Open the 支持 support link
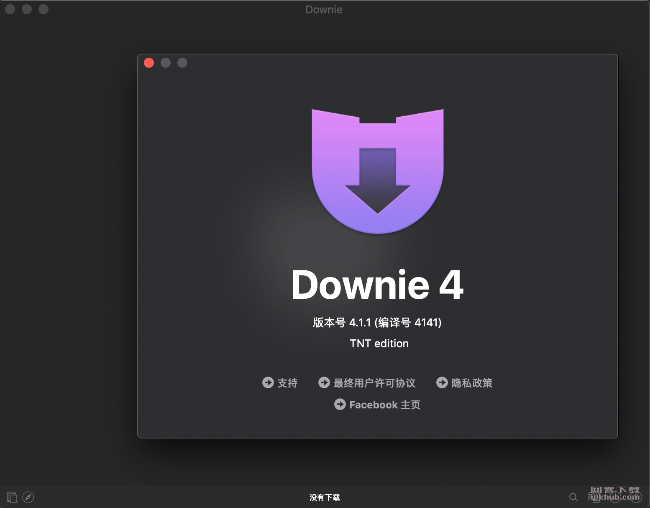This screenshot has width=650, height=508. point(280,383)
